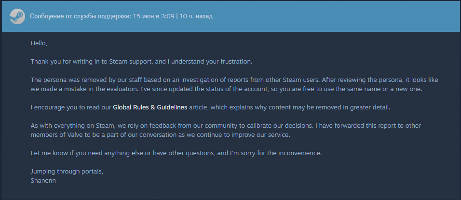461x200 pixels.
Task: Click the sentence starting "Let me know if"
Action: tap(176, 153)
